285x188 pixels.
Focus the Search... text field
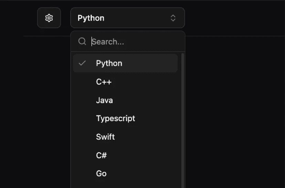[134, 42]
